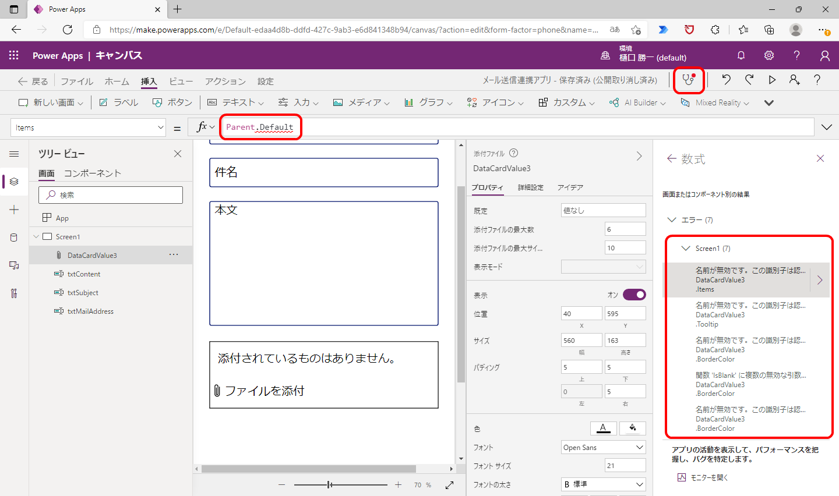Collapse the エラー (7) section
The width and height of the screenshot is (839, 496).
coord(672,219)
